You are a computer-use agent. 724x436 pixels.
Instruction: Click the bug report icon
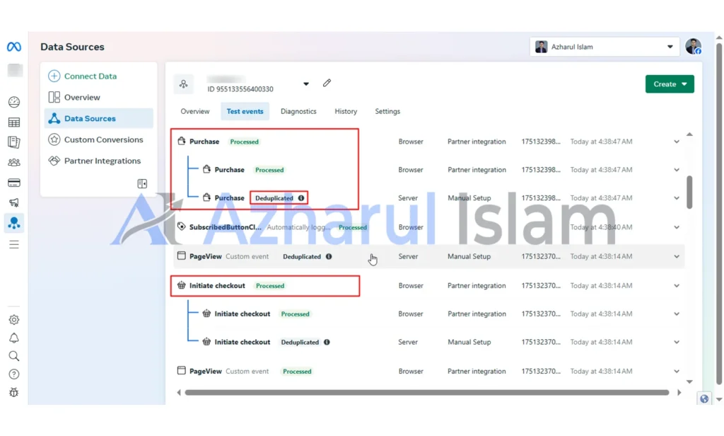[14, 393]
